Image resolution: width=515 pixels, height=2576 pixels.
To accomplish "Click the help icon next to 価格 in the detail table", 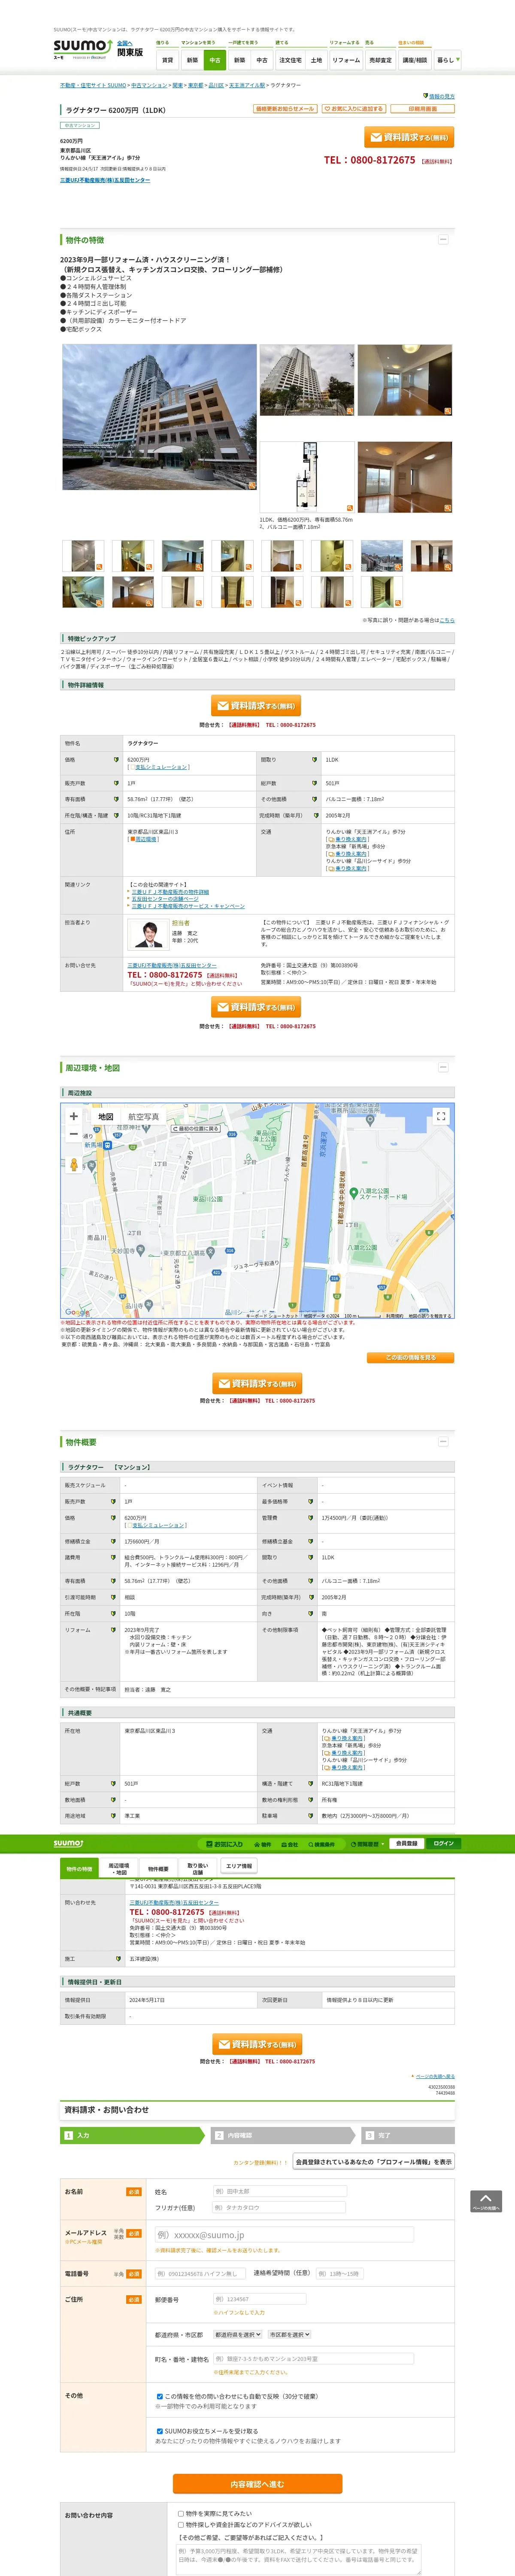I will pyautogui.click(x=115, y=760).
